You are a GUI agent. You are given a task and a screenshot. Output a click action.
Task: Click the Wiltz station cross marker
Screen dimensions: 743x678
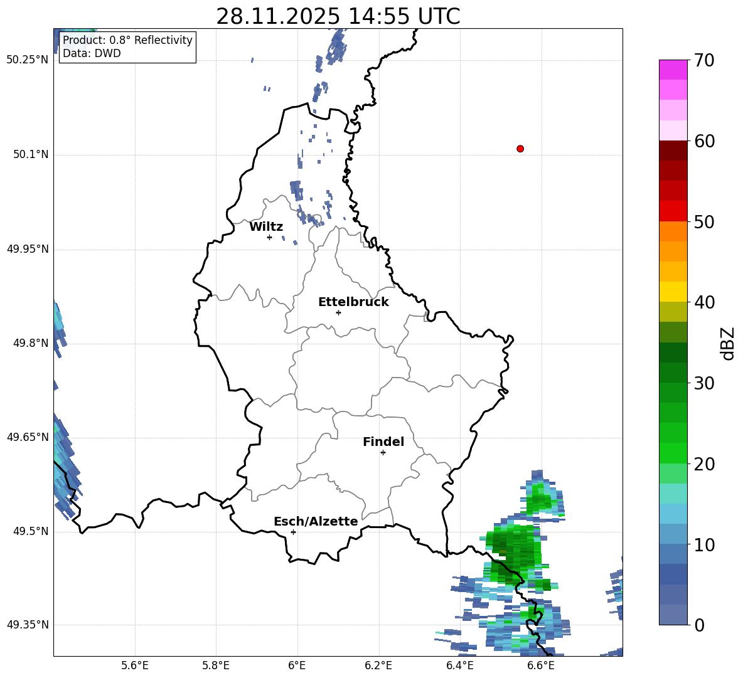pyautogui.click(x=270, y=238)
